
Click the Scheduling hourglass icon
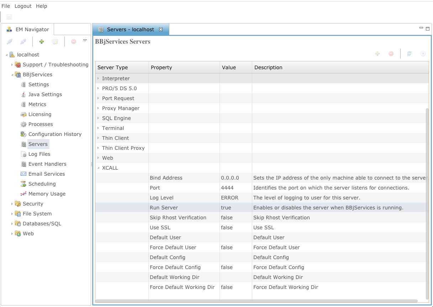(23, 184)
